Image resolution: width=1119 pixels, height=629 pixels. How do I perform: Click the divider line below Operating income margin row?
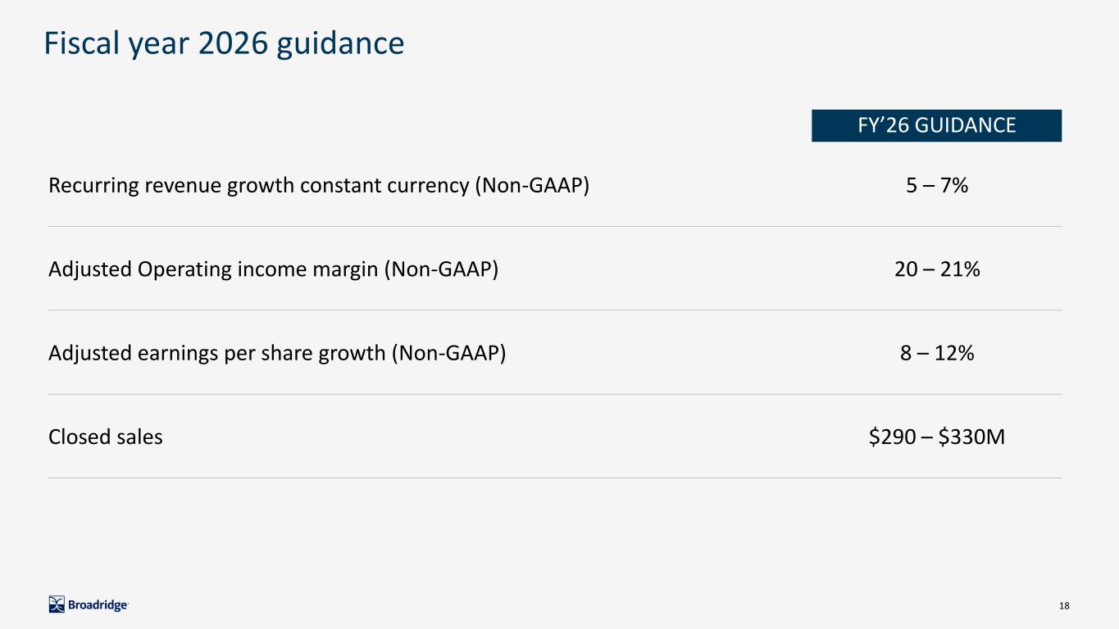point(555,310)
